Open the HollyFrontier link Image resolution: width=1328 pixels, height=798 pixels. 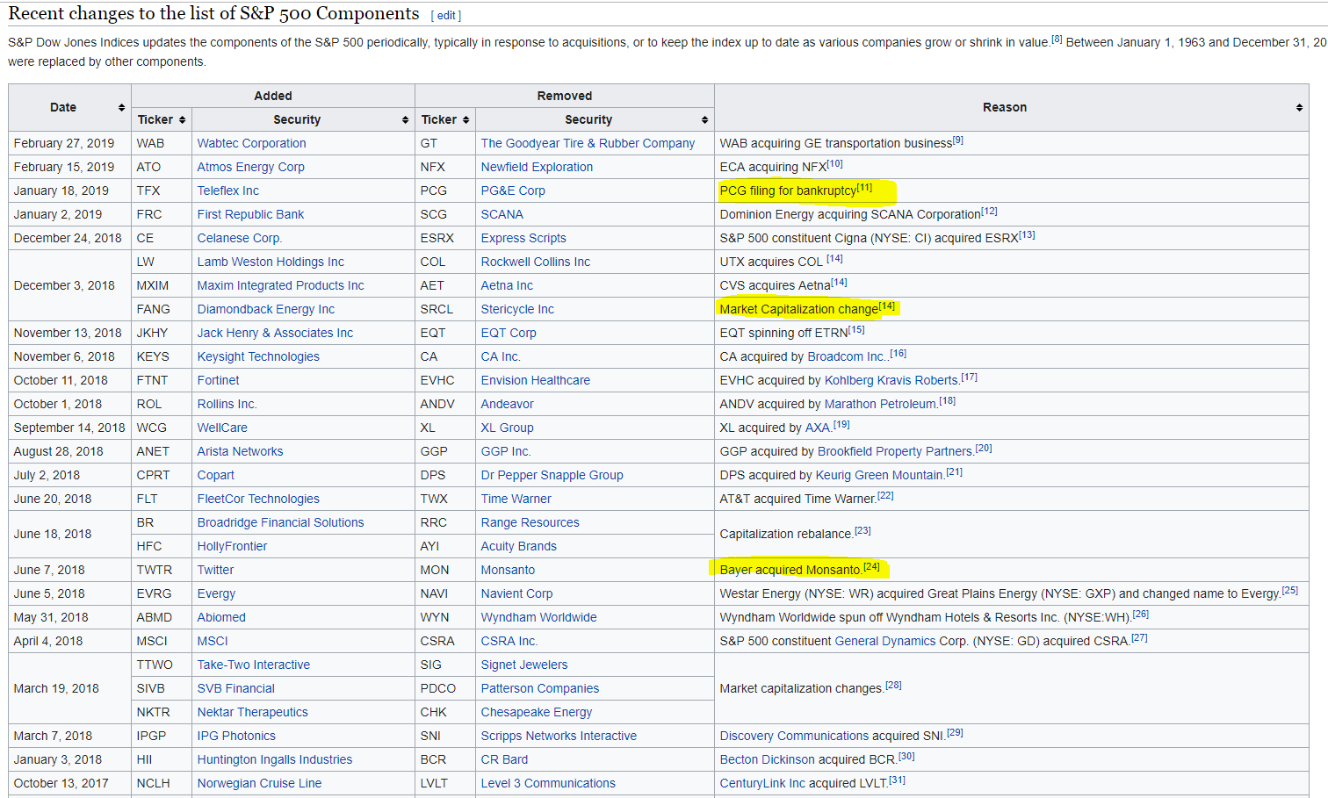pyautogui.click(x=232, y=546)
